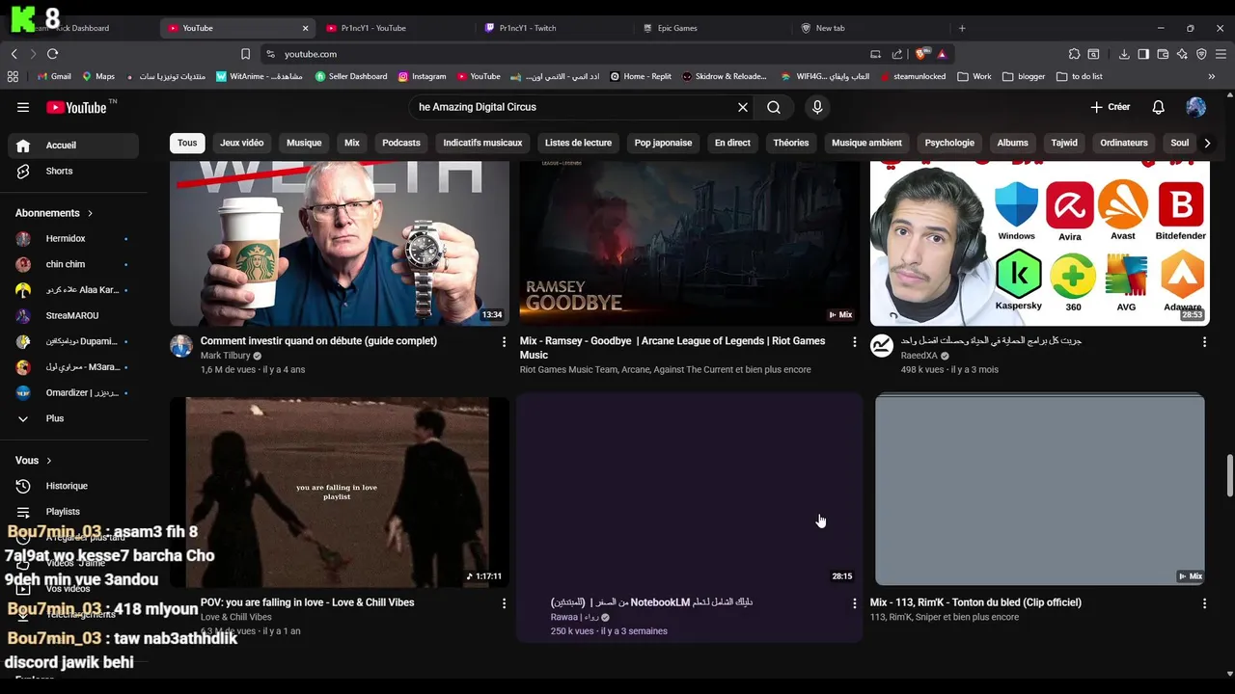Show more bookmarks with double chevron

click(x=1212, y=76)
